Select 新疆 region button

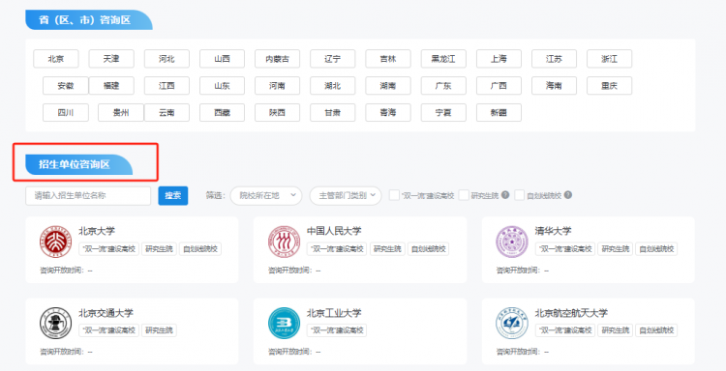coord(499,112)
